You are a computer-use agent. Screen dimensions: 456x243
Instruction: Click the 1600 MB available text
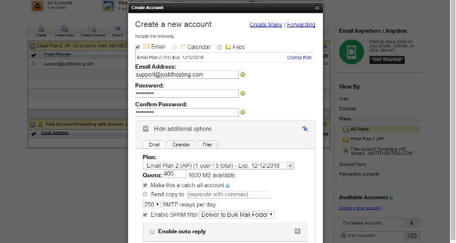pos(212,176)
